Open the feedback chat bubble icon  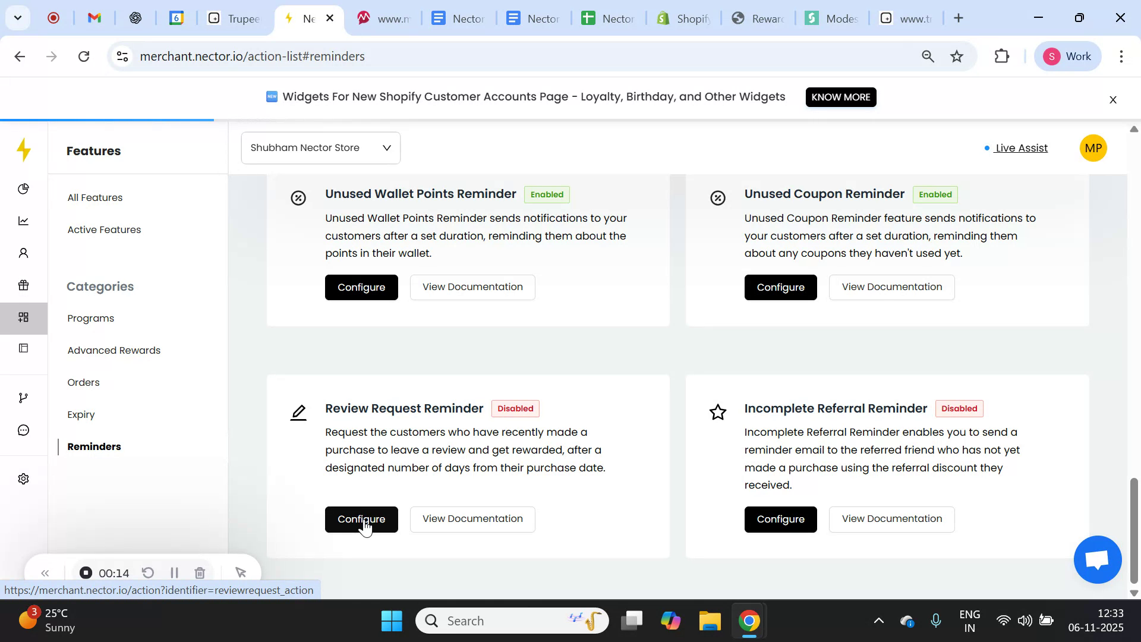[x=23, y=430]
